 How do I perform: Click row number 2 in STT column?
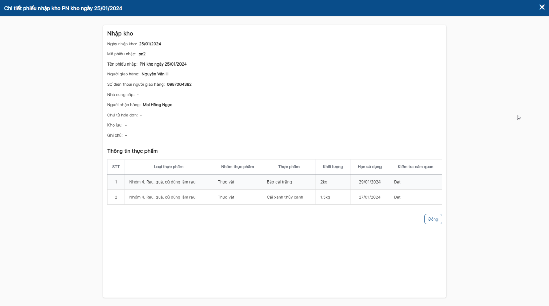coord(116,197)
